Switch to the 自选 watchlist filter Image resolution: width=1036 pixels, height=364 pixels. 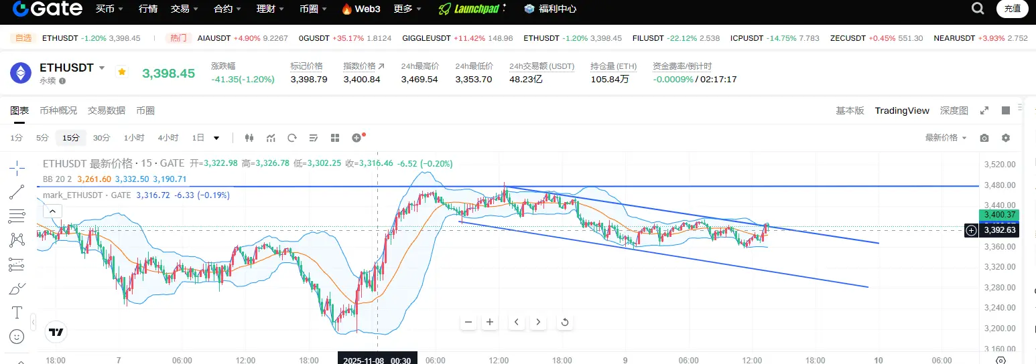[23, 38]
